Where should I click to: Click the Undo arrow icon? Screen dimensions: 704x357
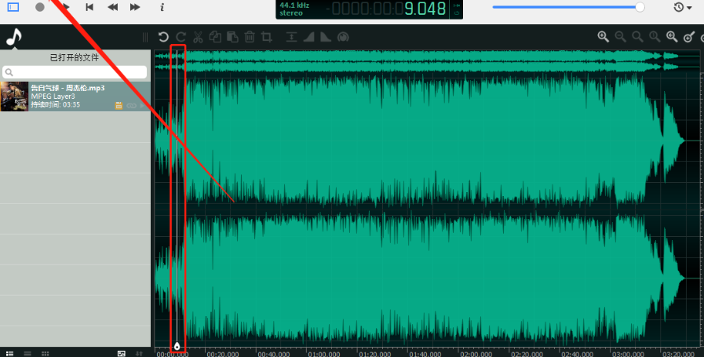coord(163,37)
